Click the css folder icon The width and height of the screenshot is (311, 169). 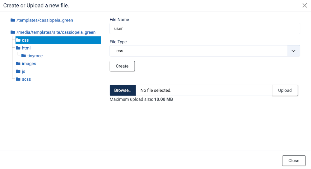coord(18,40)
